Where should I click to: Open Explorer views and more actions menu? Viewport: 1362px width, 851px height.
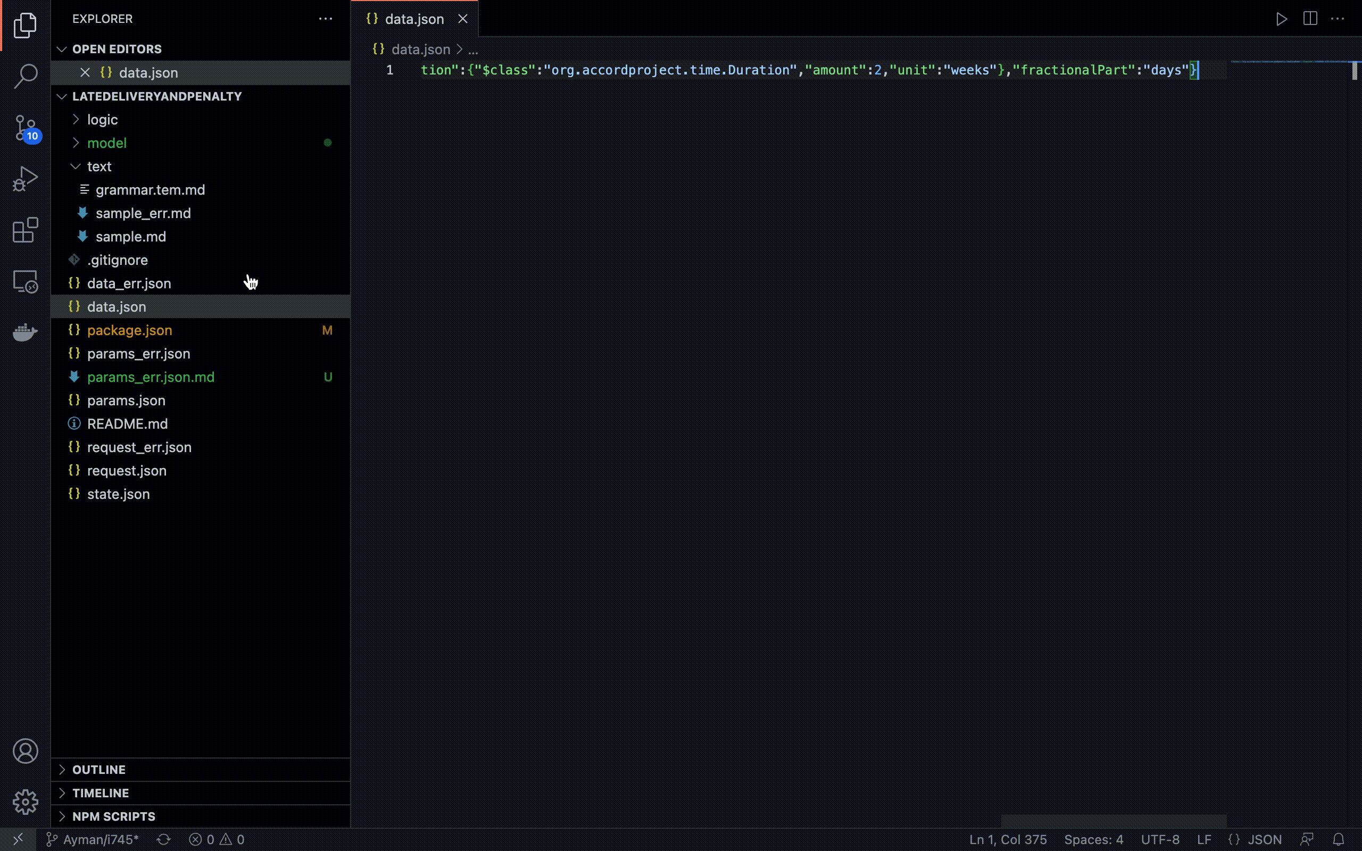pyautogui.click(x=325, y=19)
